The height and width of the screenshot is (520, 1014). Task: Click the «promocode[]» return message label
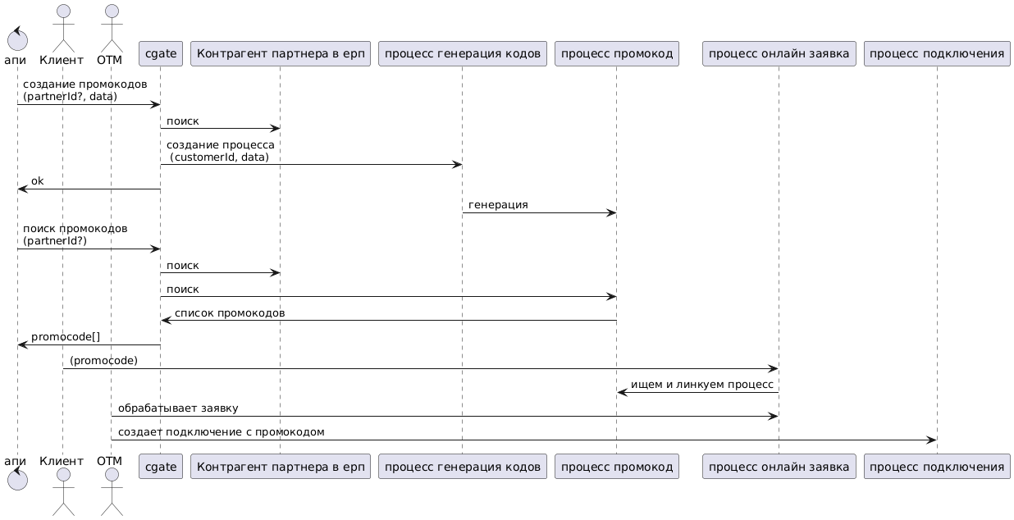[66, 337]
